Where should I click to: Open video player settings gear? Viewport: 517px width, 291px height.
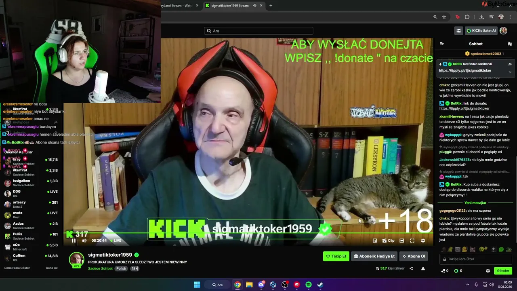[x=423, y=240]
